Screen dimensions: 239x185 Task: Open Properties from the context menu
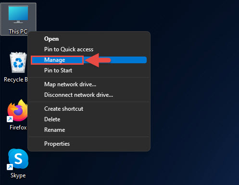pyautogui.click(x=89, y=144)
